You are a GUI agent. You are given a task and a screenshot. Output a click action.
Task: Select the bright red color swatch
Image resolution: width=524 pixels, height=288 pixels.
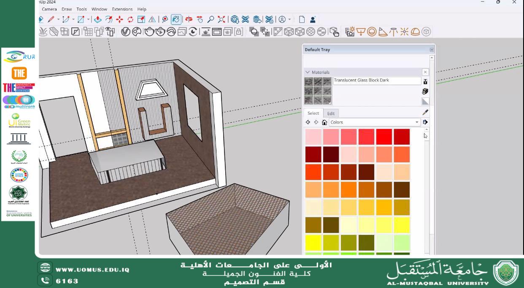point(384,136)
